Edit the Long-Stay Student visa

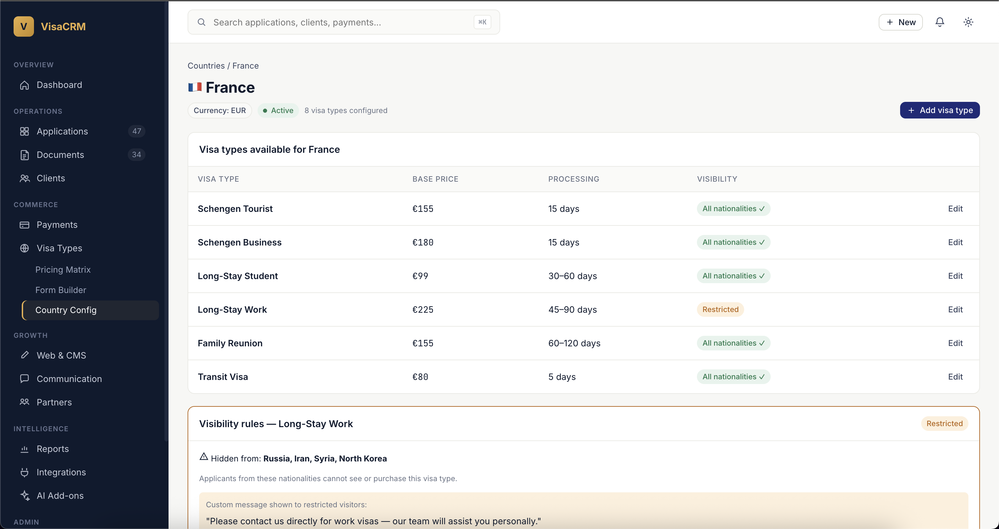pos(955,276)
